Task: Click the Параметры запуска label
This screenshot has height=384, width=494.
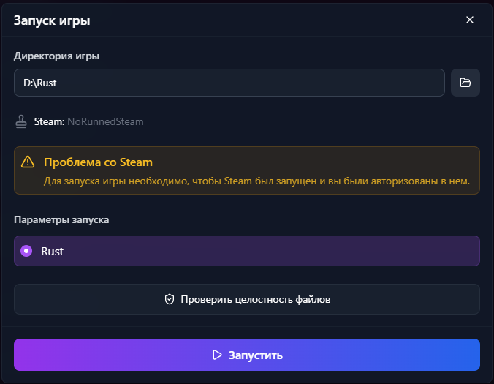Action: [x=61, y=219]
